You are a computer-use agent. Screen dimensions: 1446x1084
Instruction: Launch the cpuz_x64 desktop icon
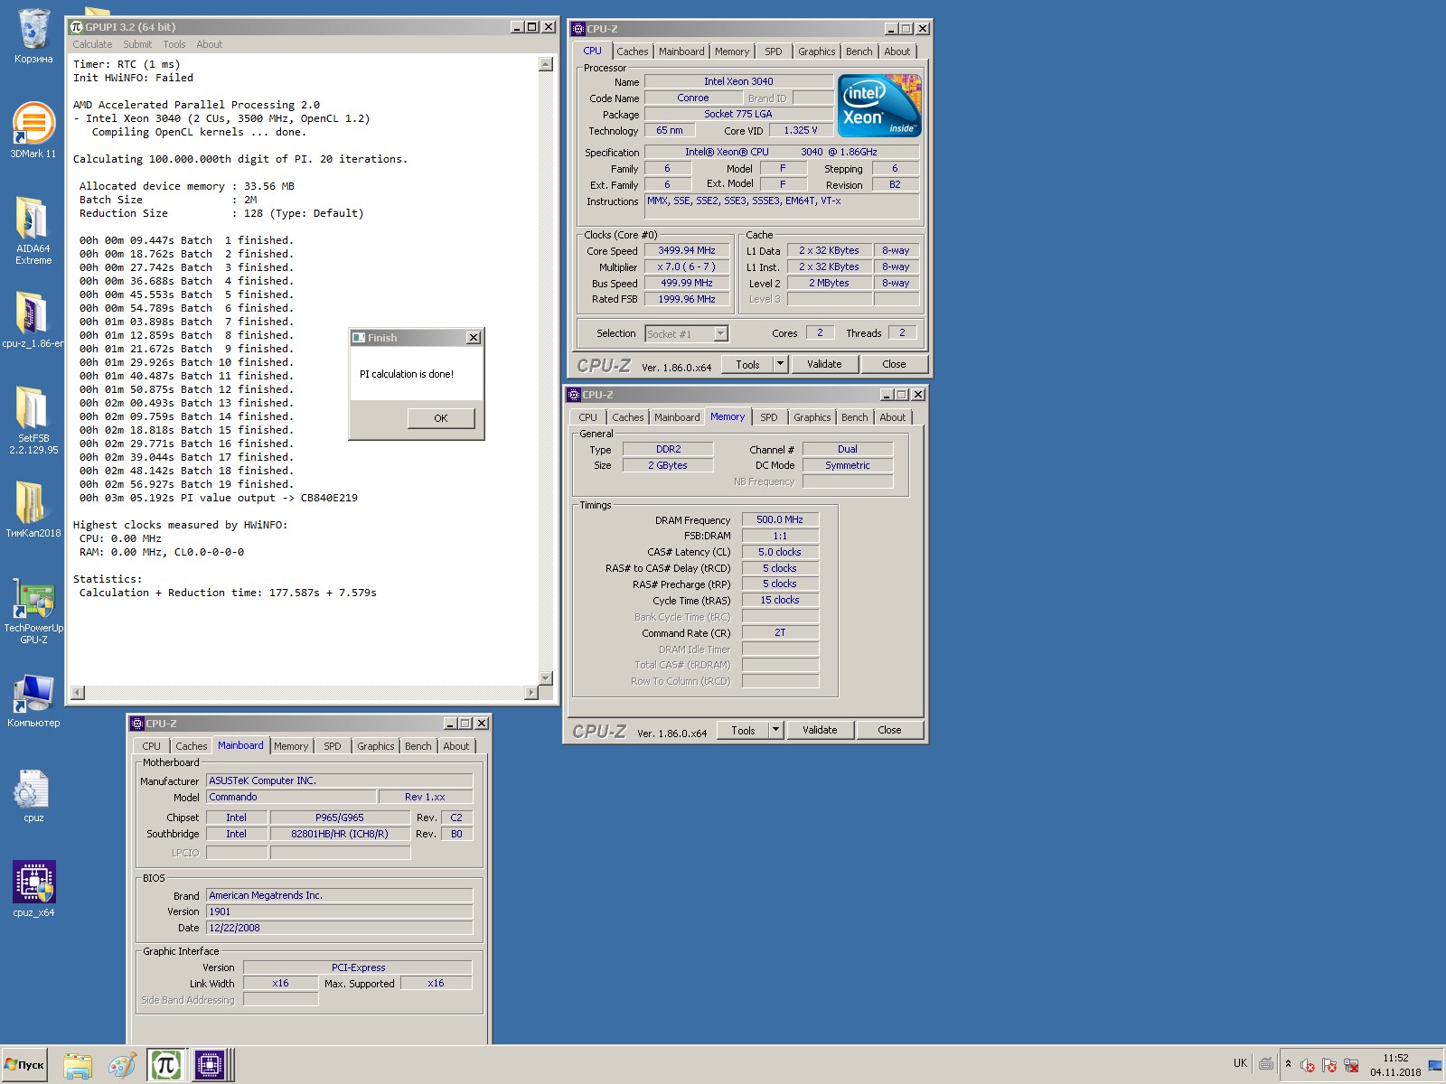tap(33, 889)
